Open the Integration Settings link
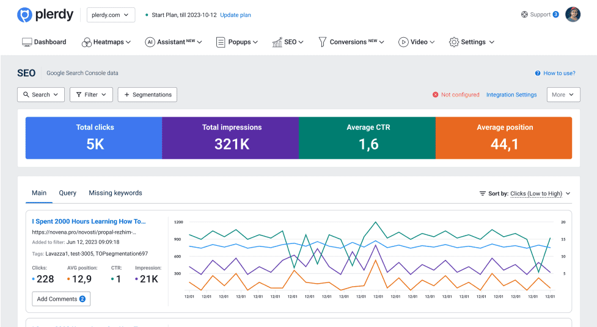This screenshot has width=597, height=327. pos(511,95)
